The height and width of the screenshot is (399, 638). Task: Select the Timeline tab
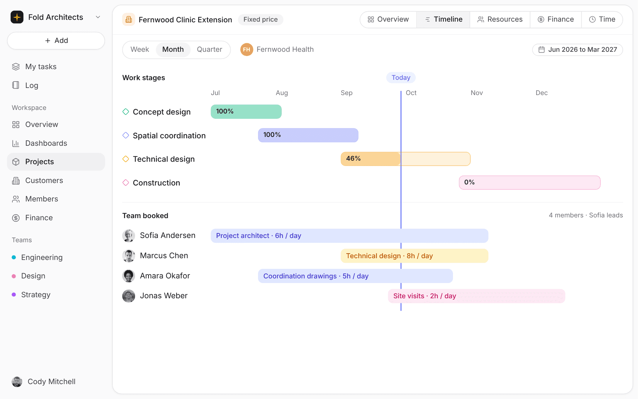point(443,20)
